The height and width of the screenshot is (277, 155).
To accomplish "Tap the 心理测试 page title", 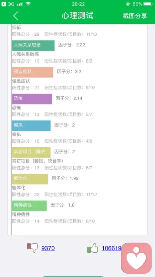I will (77, 16).
